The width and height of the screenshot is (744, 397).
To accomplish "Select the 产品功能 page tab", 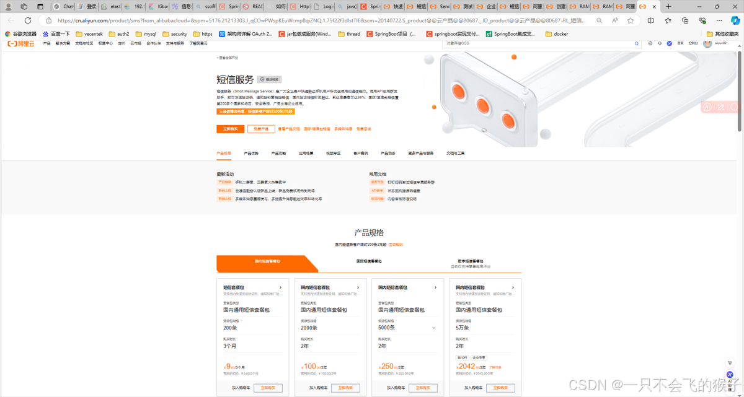I will (278, 153).
